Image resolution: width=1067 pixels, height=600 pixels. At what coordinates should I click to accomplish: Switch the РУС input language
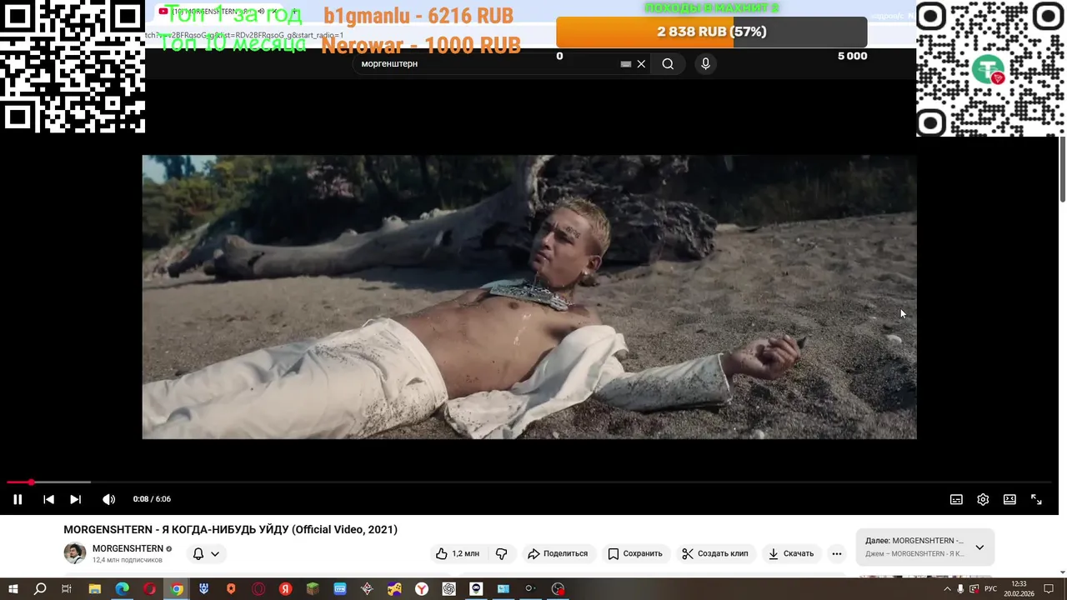tap(990, 589)
